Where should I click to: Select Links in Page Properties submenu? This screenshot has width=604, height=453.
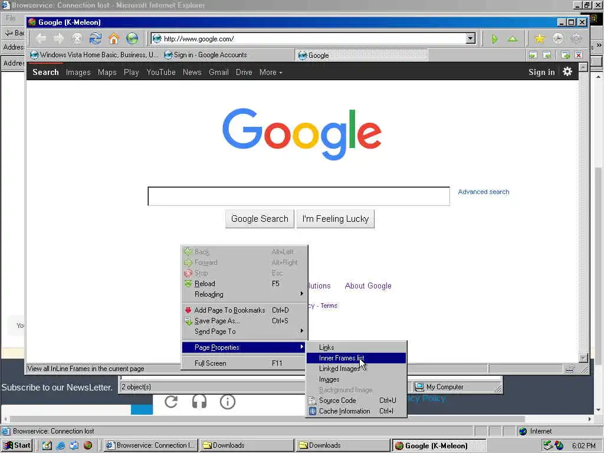(x=356, y=347)
